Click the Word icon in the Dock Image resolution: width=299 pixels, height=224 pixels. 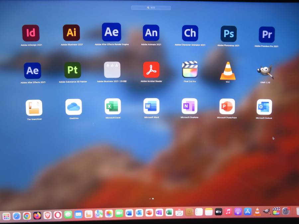tap(129, 213)
